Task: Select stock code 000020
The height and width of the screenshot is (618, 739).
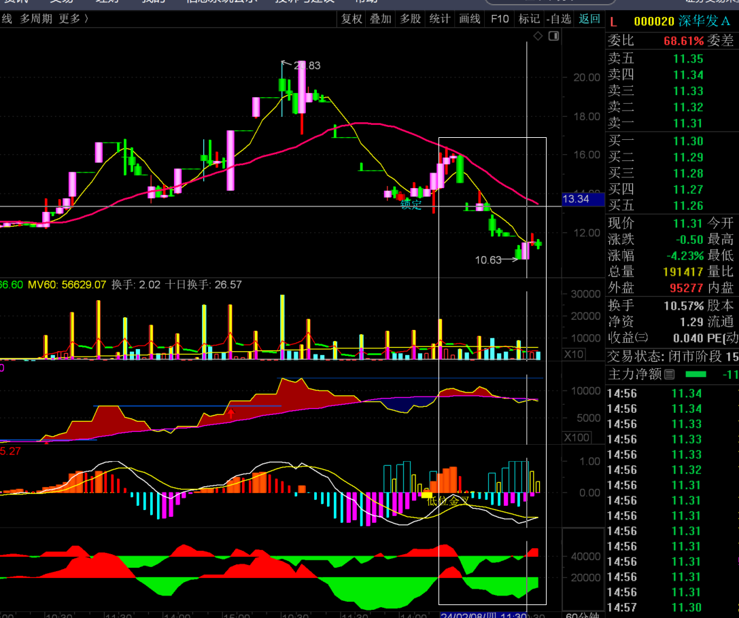Action: (x=654, y=21)
